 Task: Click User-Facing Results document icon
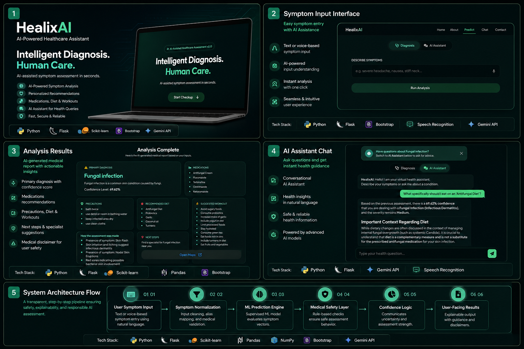[458, 294]
